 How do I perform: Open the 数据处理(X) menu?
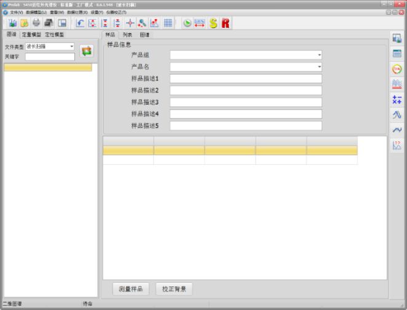pyautogui.click(x=77, y=12)
